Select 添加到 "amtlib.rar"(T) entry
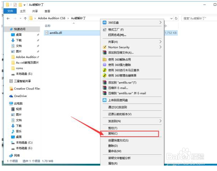The width and height of the screenshot is (217, 171). click(x=132, y=83)
